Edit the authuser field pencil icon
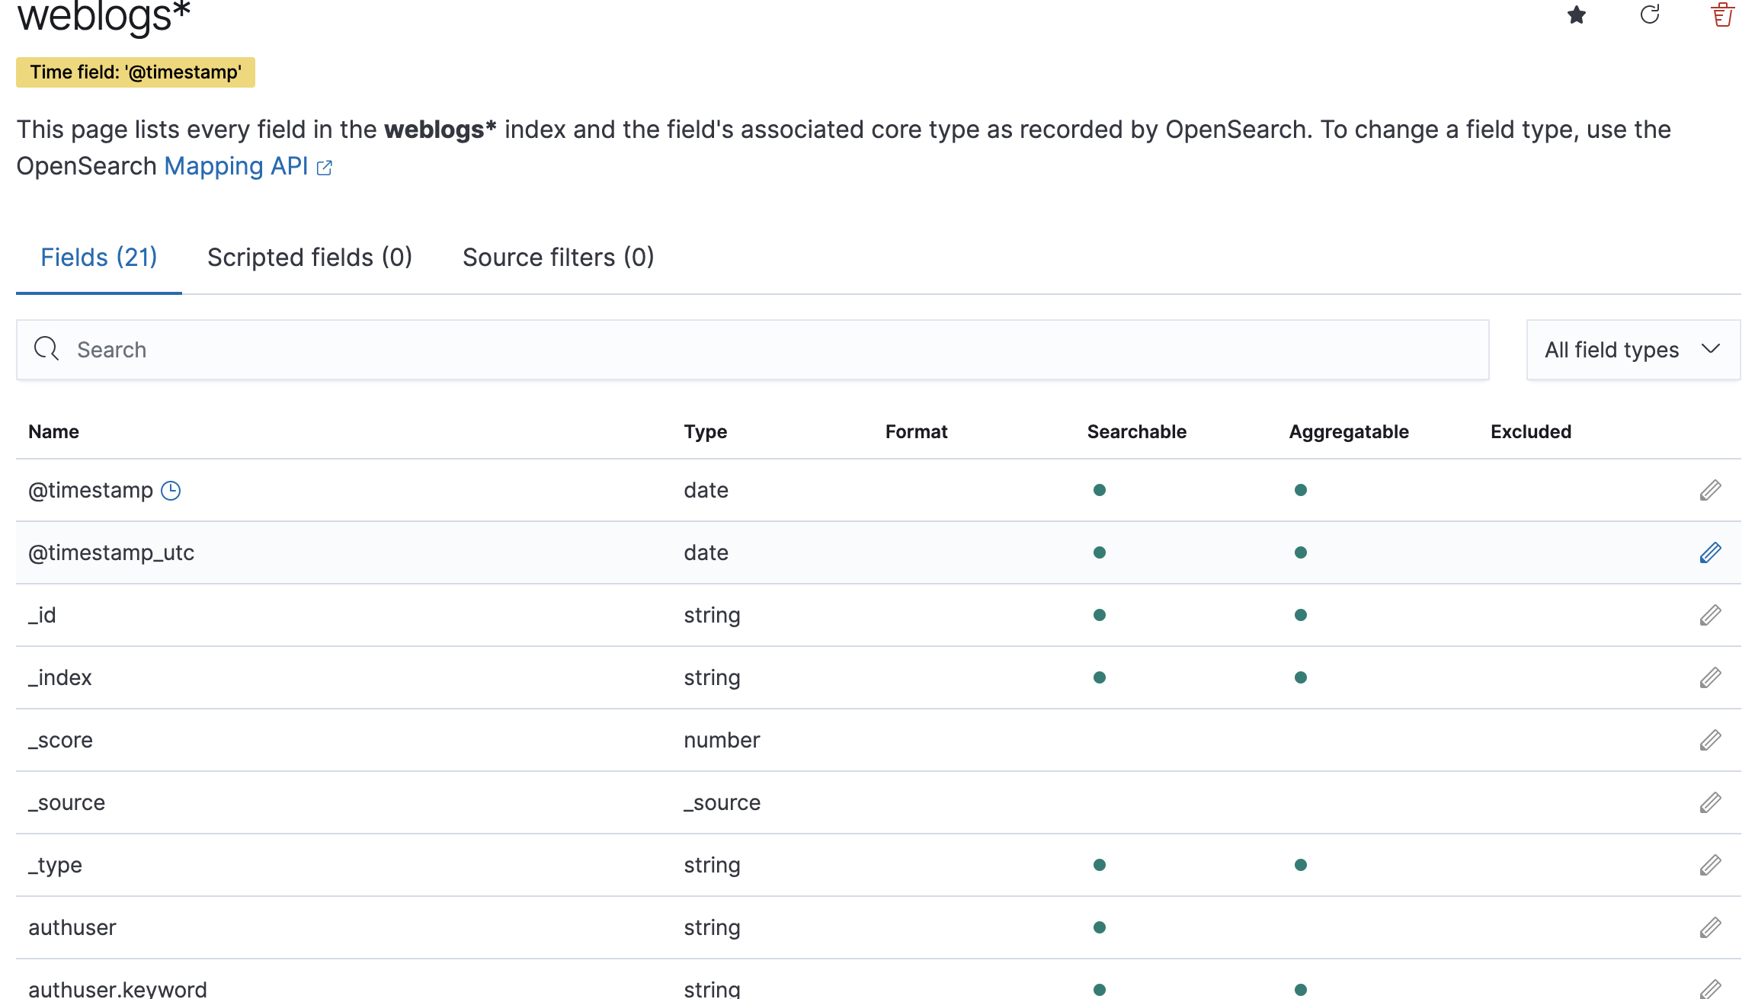This screenshot has width=1755, height=999. 1710,927
